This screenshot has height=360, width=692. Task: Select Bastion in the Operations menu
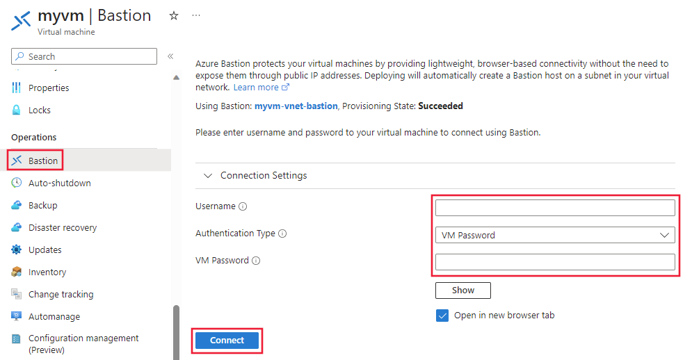[43, 161]
